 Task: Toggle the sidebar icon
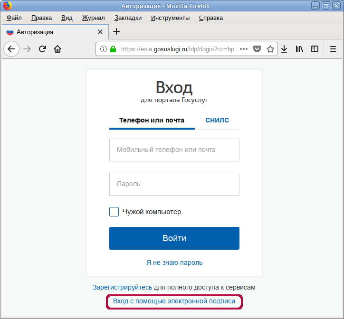click(315, 49)
